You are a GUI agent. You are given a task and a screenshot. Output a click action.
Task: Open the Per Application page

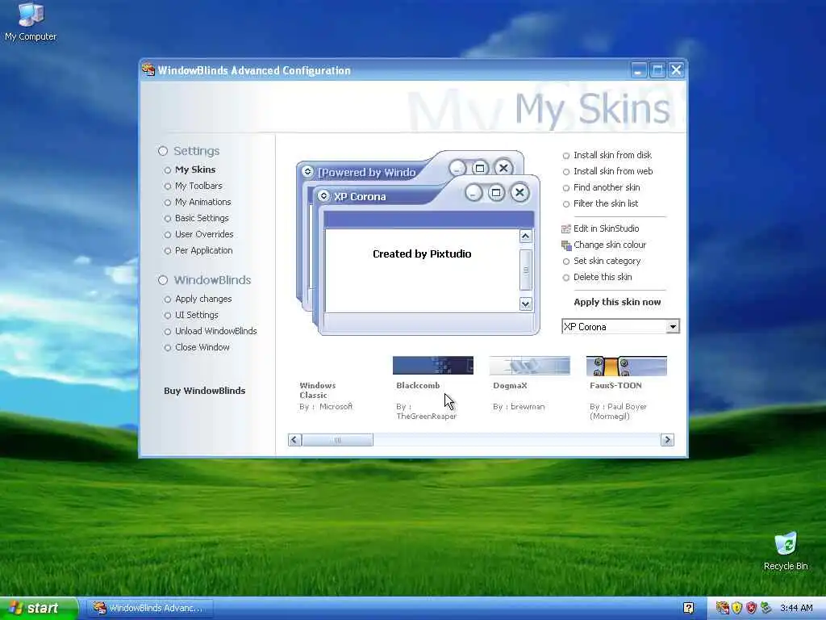(x=204, y=250)
